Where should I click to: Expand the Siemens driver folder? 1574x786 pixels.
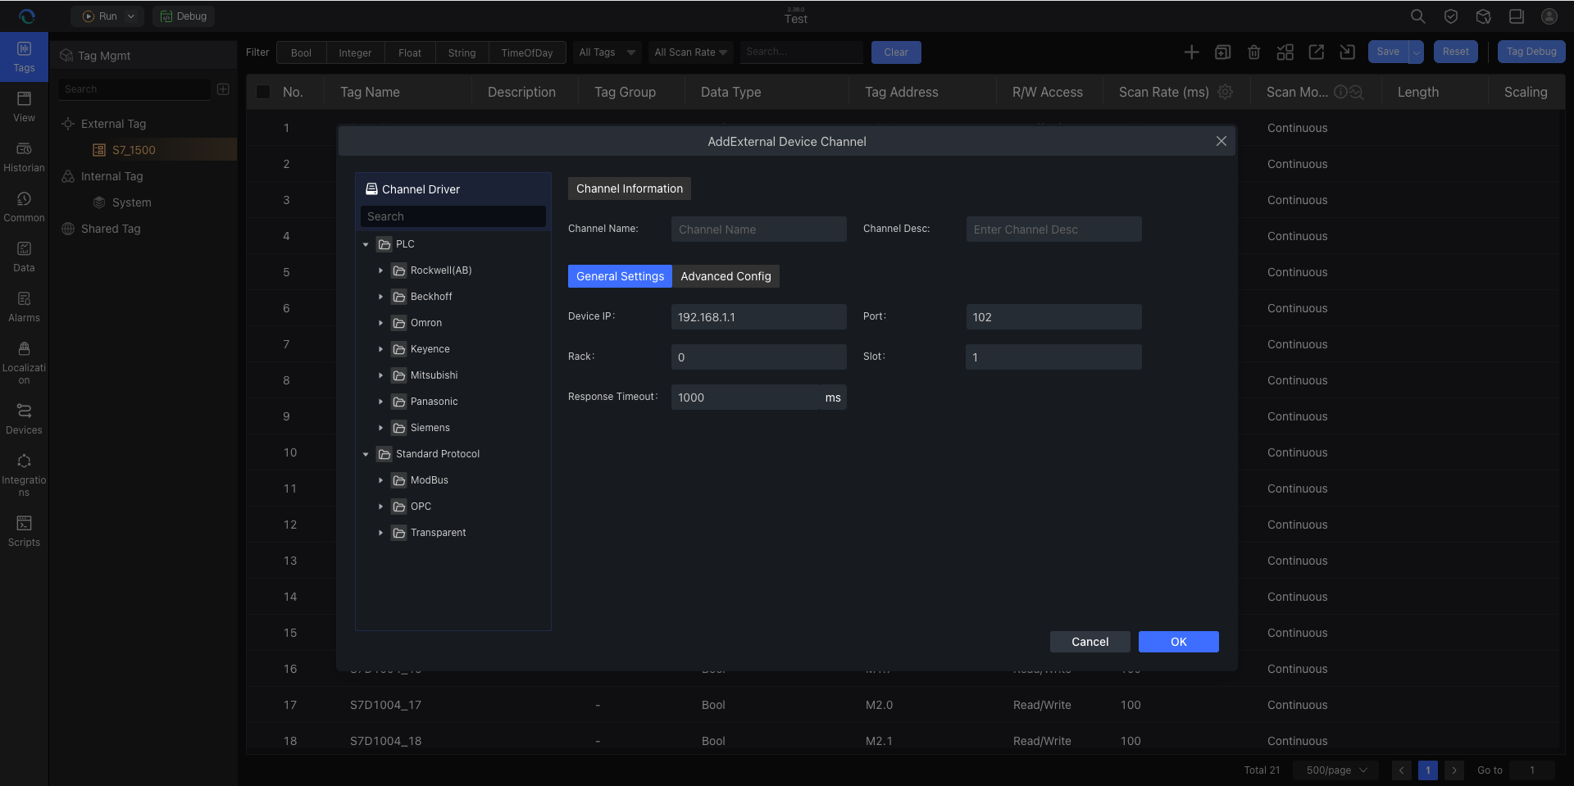[380, 428]
